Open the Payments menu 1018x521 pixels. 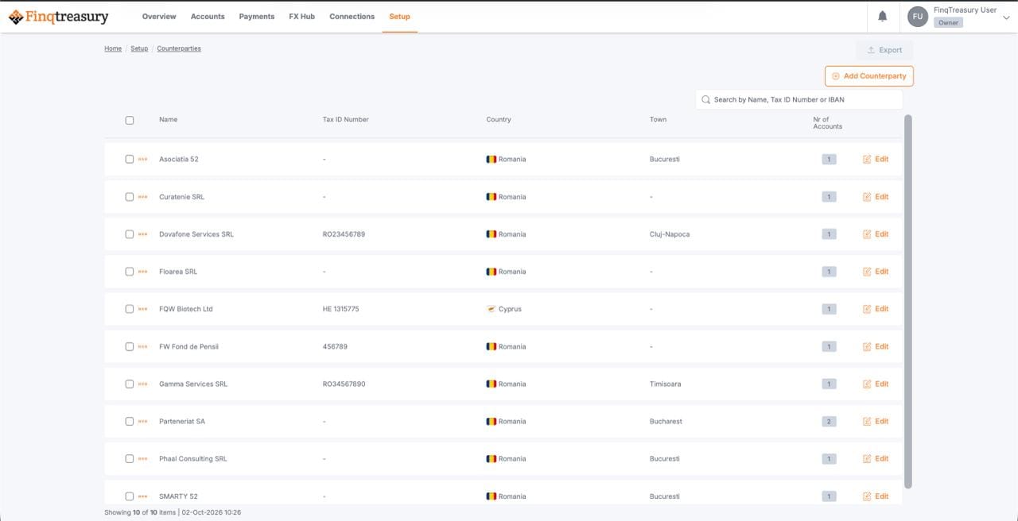(257, 17)
